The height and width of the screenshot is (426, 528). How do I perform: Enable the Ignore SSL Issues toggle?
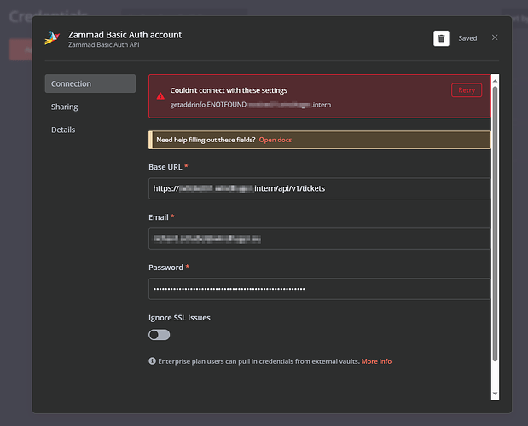tap(160, 335)
